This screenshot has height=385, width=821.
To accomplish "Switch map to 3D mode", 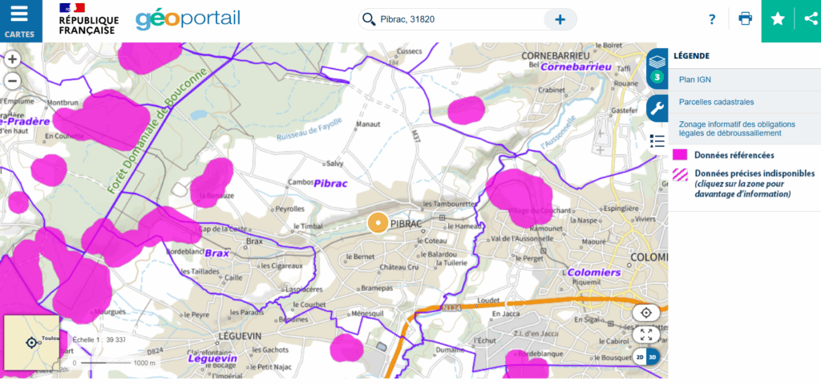I will tap(653, 357).
